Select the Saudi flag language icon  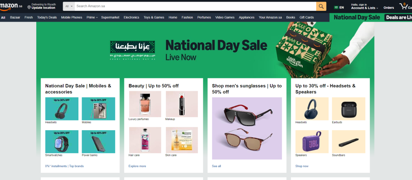(336, 7)
